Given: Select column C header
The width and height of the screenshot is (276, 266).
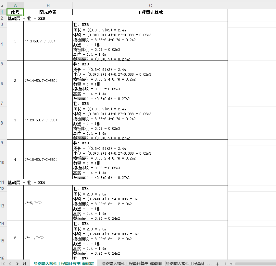Looking at the screenshot, I should tap(150, 6).
